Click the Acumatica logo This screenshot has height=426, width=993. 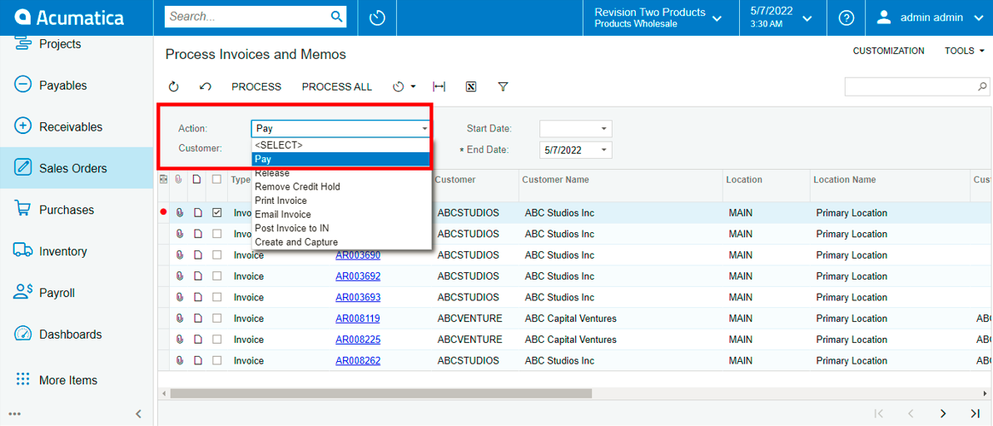point(69,17)
